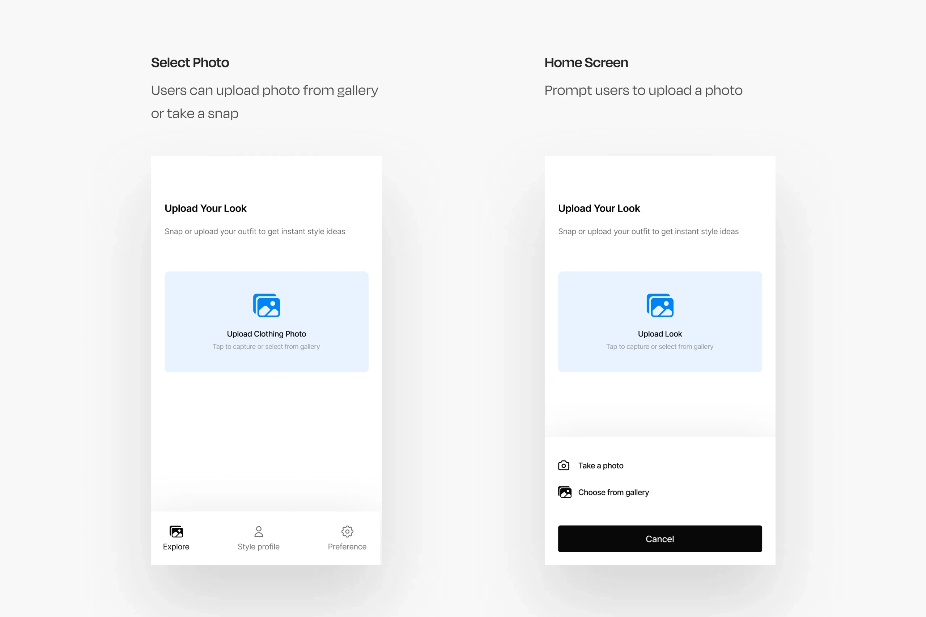Choose the Take a photo option
This screenshot has height=617, width=926.
(x=601, y=466)
